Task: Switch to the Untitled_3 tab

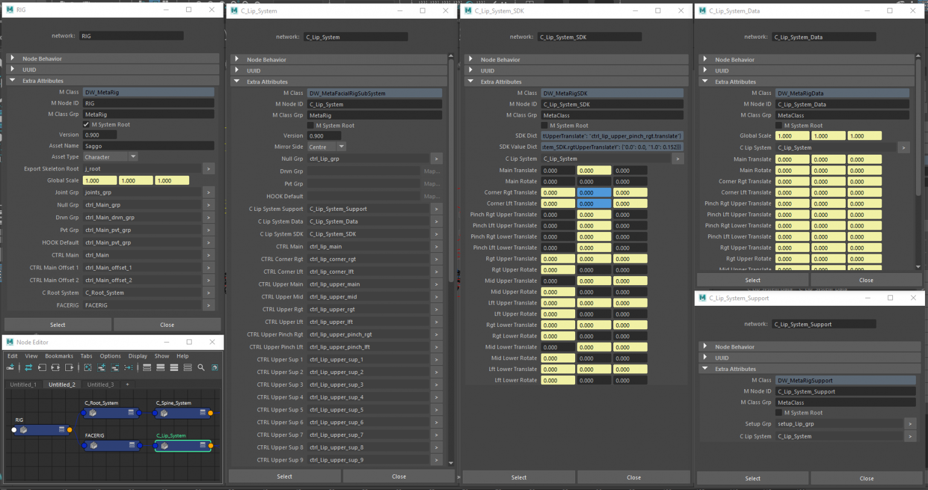Action: pyautogui.click(x=100, y=385)
